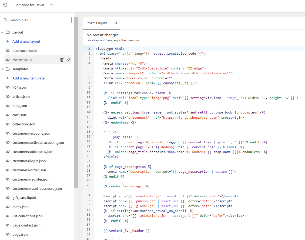Click the Templates folder icon
305x240 pixels.
[x=8, y=69]
